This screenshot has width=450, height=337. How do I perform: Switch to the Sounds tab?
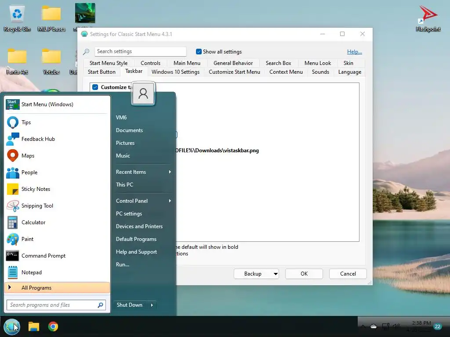tap(320, 72)
